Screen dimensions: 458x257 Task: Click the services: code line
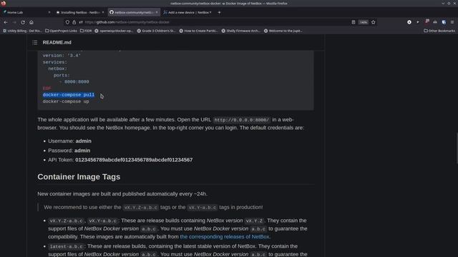(x=55, y=62)
